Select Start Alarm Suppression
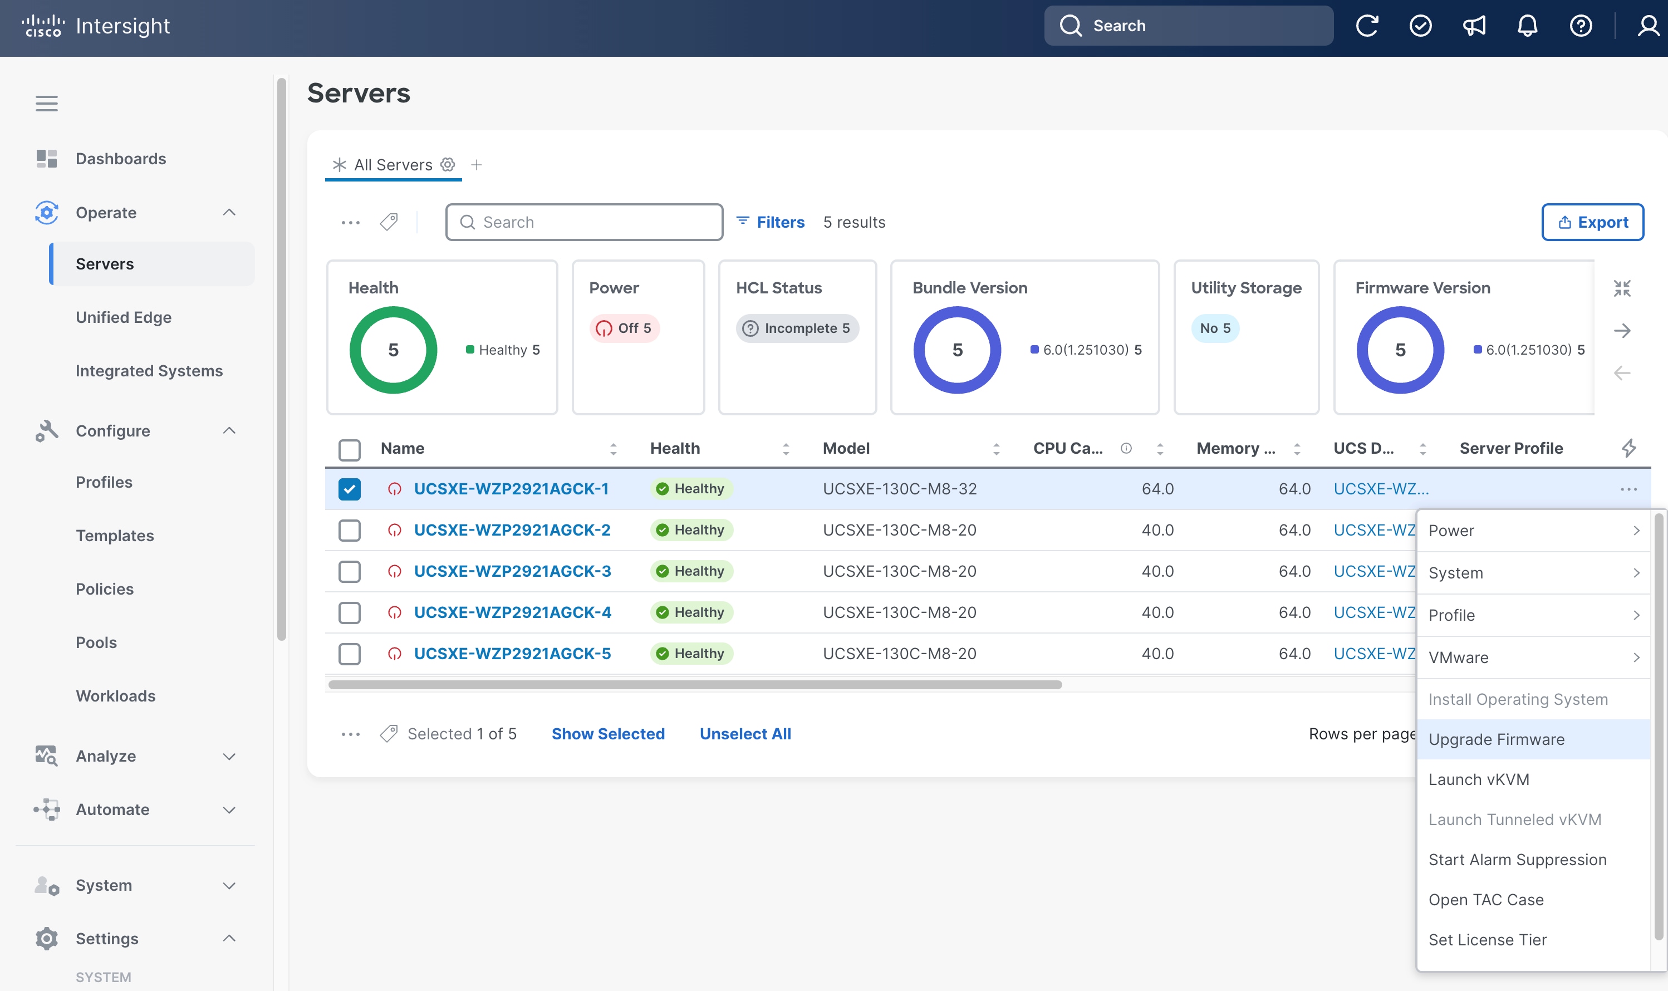 tap(1534, 860)
